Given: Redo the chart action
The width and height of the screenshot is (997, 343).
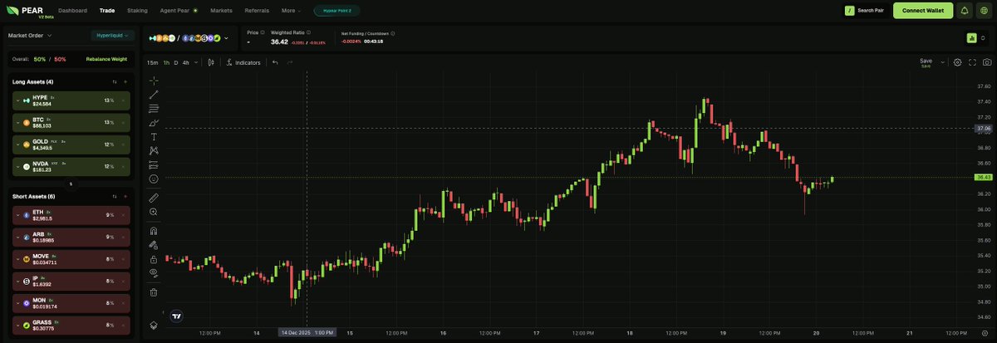Looking at the screenshot, I should tap(290, 62).
